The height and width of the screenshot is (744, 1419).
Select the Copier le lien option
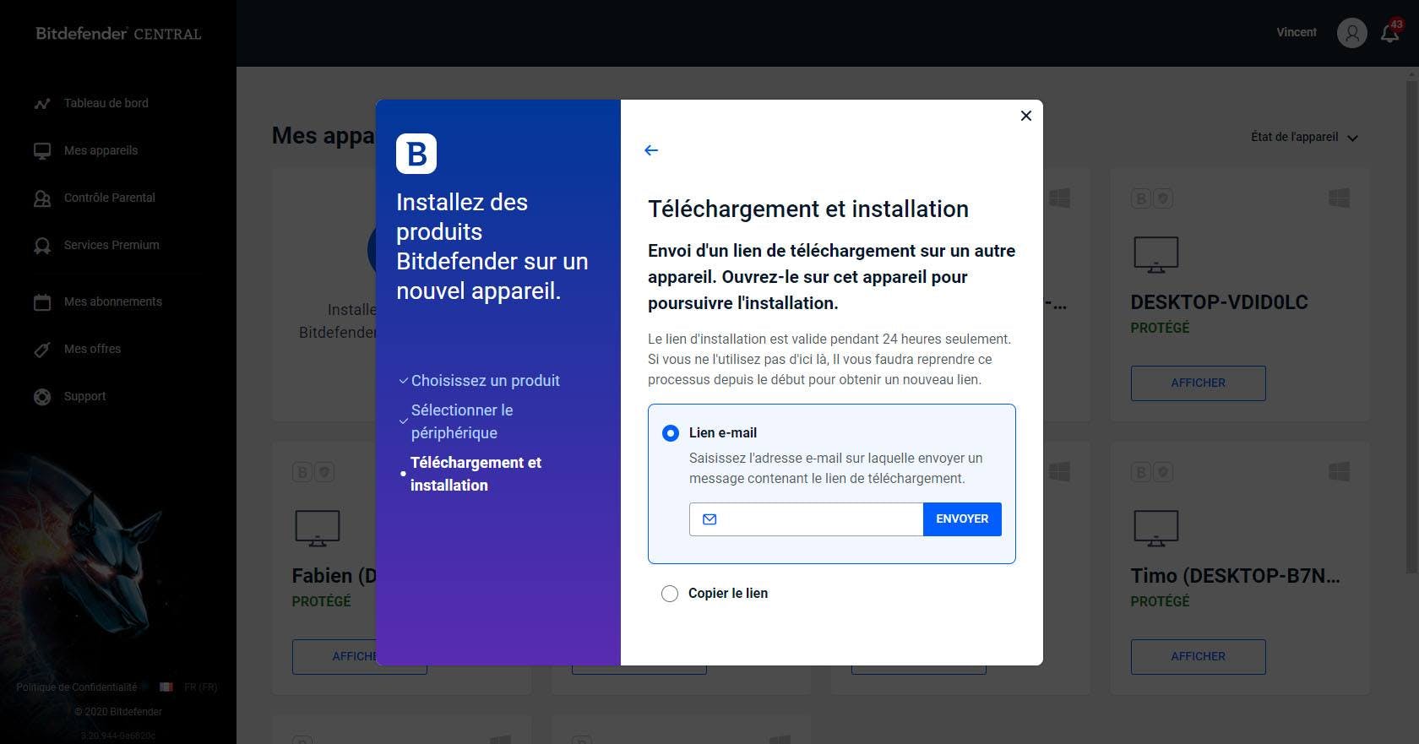click(670, 594)
